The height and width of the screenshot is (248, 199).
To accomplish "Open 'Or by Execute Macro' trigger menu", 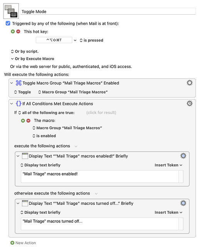I will 32,59.
